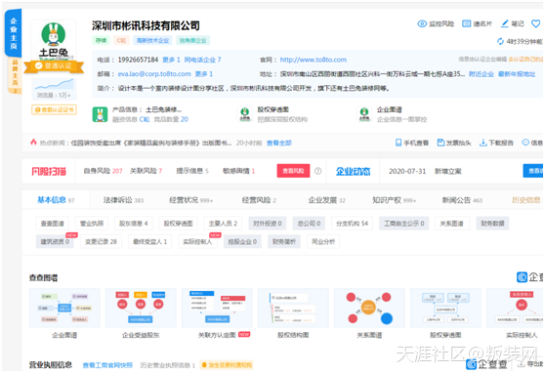Click the 递名片 card icon
This screenshot has width=545, height=373.
point(466,23)
